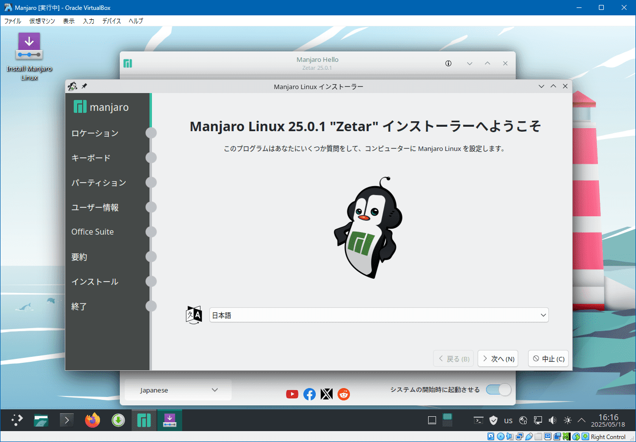
Task: Open the VirtualBox ファイル menu
Action: 13,21
